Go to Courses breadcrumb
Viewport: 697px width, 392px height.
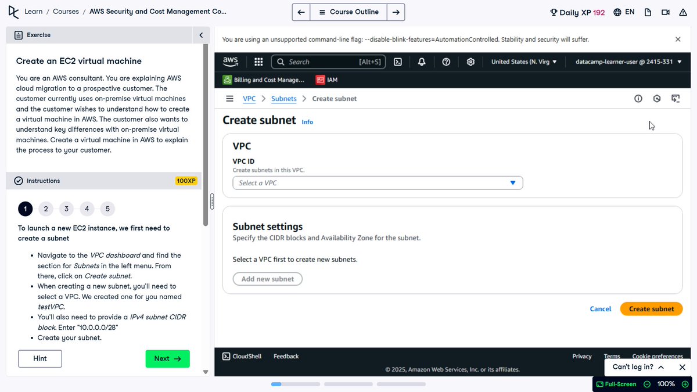[x=66, y=12]
